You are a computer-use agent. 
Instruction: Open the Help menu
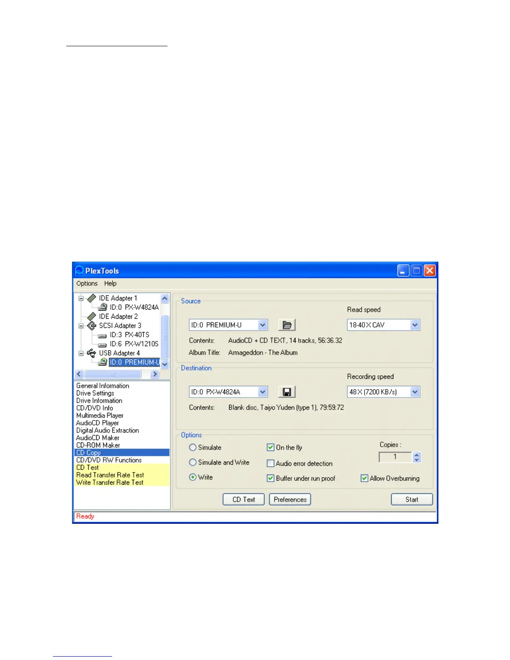click(x=110, y=283)
